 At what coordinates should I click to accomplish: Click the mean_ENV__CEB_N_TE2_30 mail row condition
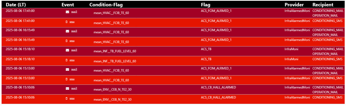tap(113, 90)
